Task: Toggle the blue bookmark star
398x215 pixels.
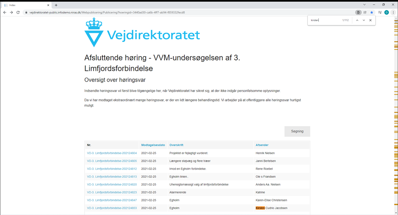Action: coord(372,12)
